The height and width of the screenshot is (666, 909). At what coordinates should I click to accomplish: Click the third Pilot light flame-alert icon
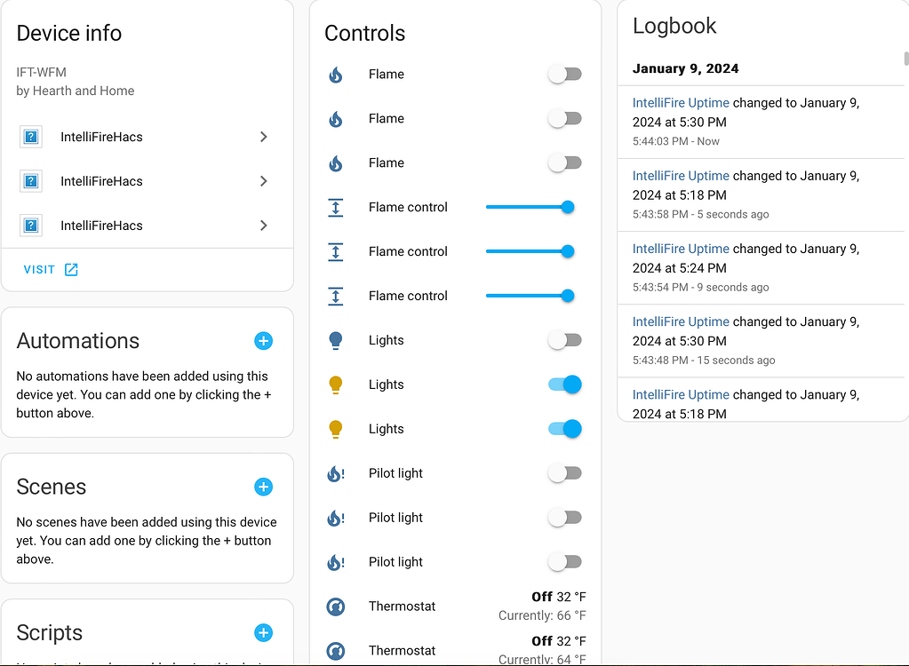336,562
